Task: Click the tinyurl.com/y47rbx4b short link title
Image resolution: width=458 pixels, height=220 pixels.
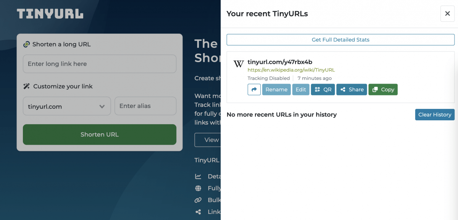Action: 280,62
